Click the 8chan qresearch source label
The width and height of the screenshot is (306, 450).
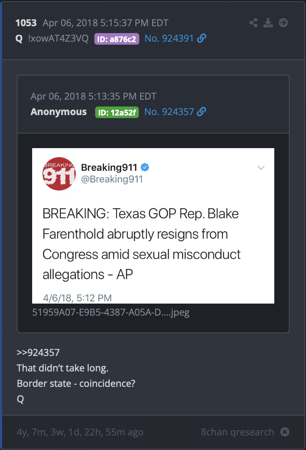(237, 432)
